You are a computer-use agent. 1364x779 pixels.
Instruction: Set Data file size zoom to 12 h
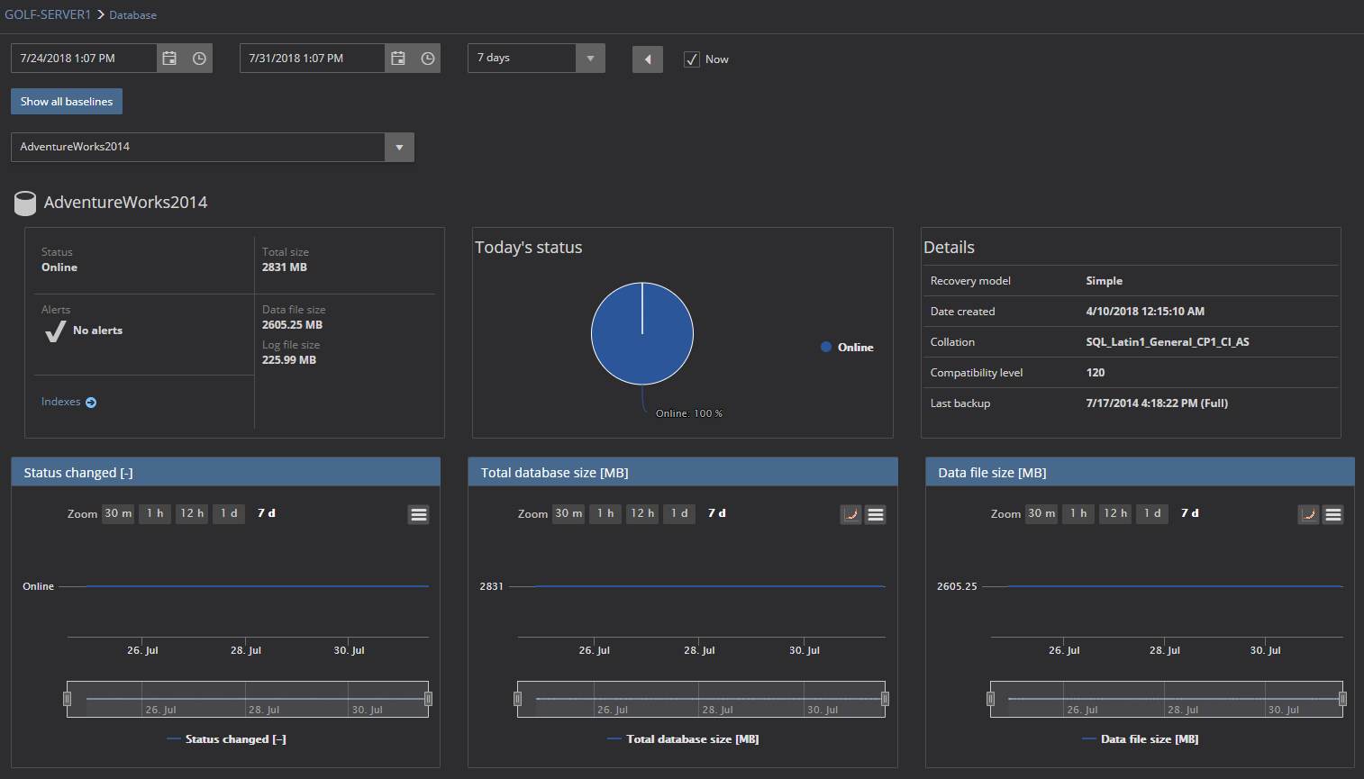click(x=1115, y=513)
